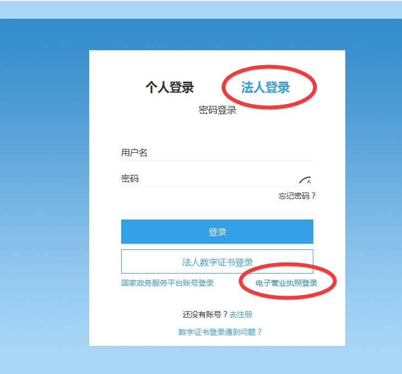Toggle password visibility eye icon

coord(306,180)
